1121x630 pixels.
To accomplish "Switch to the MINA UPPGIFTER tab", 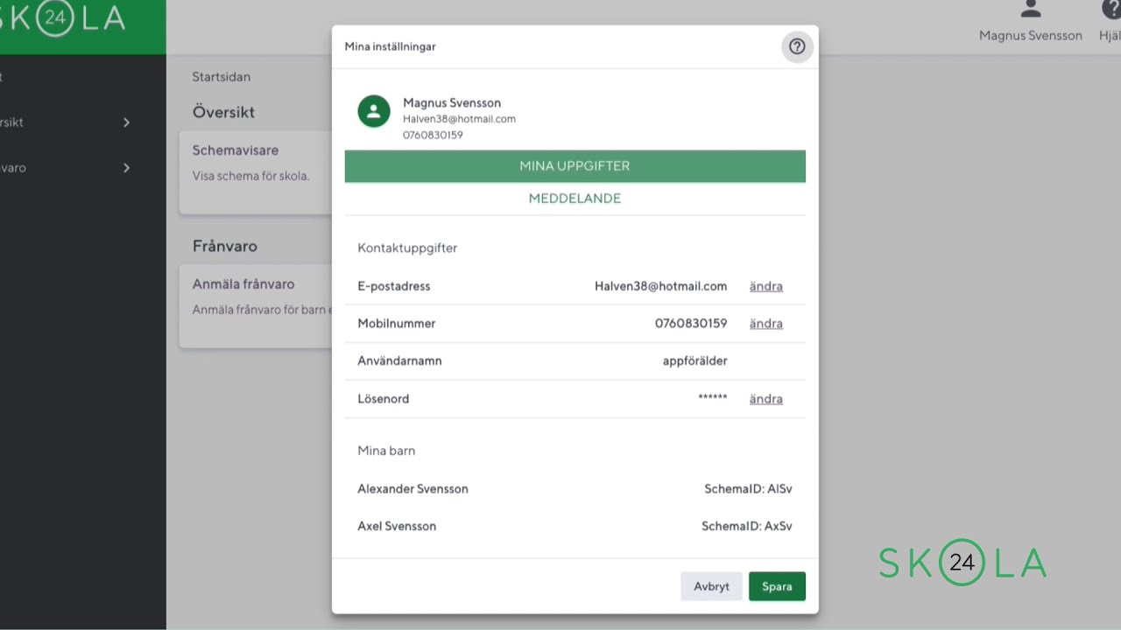I will pyautogui.click(x=575, y=166).
